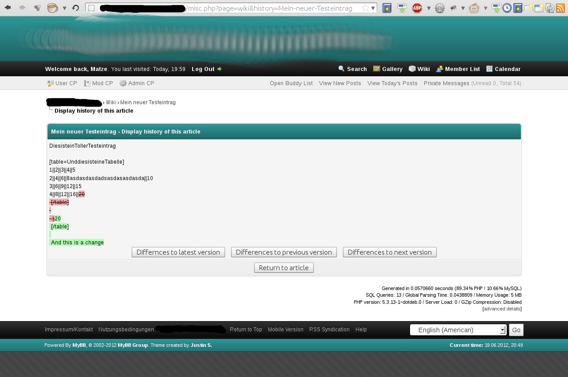Click the green '[/table]' added line
Screen dimensions: 568x377
(x=59, y=227)
